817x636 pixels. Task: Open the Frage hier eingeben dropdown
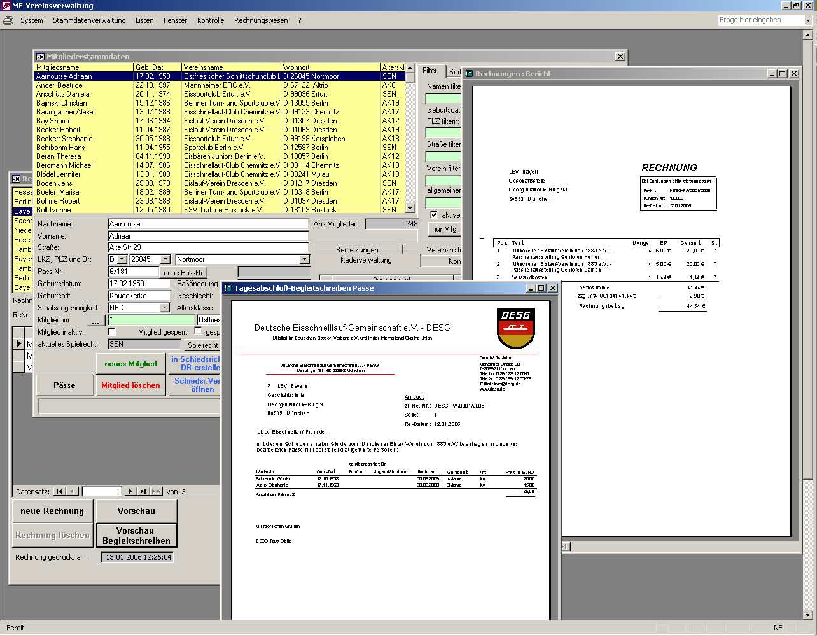click(x=808, y=20)
